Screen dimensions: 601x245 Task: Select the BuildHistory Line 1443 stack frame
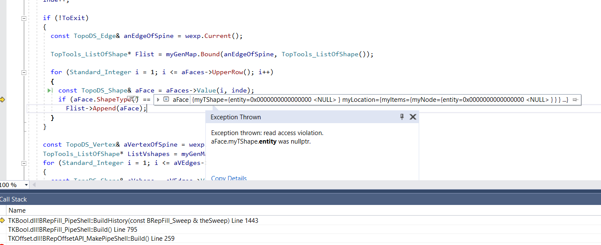(133, 221)
